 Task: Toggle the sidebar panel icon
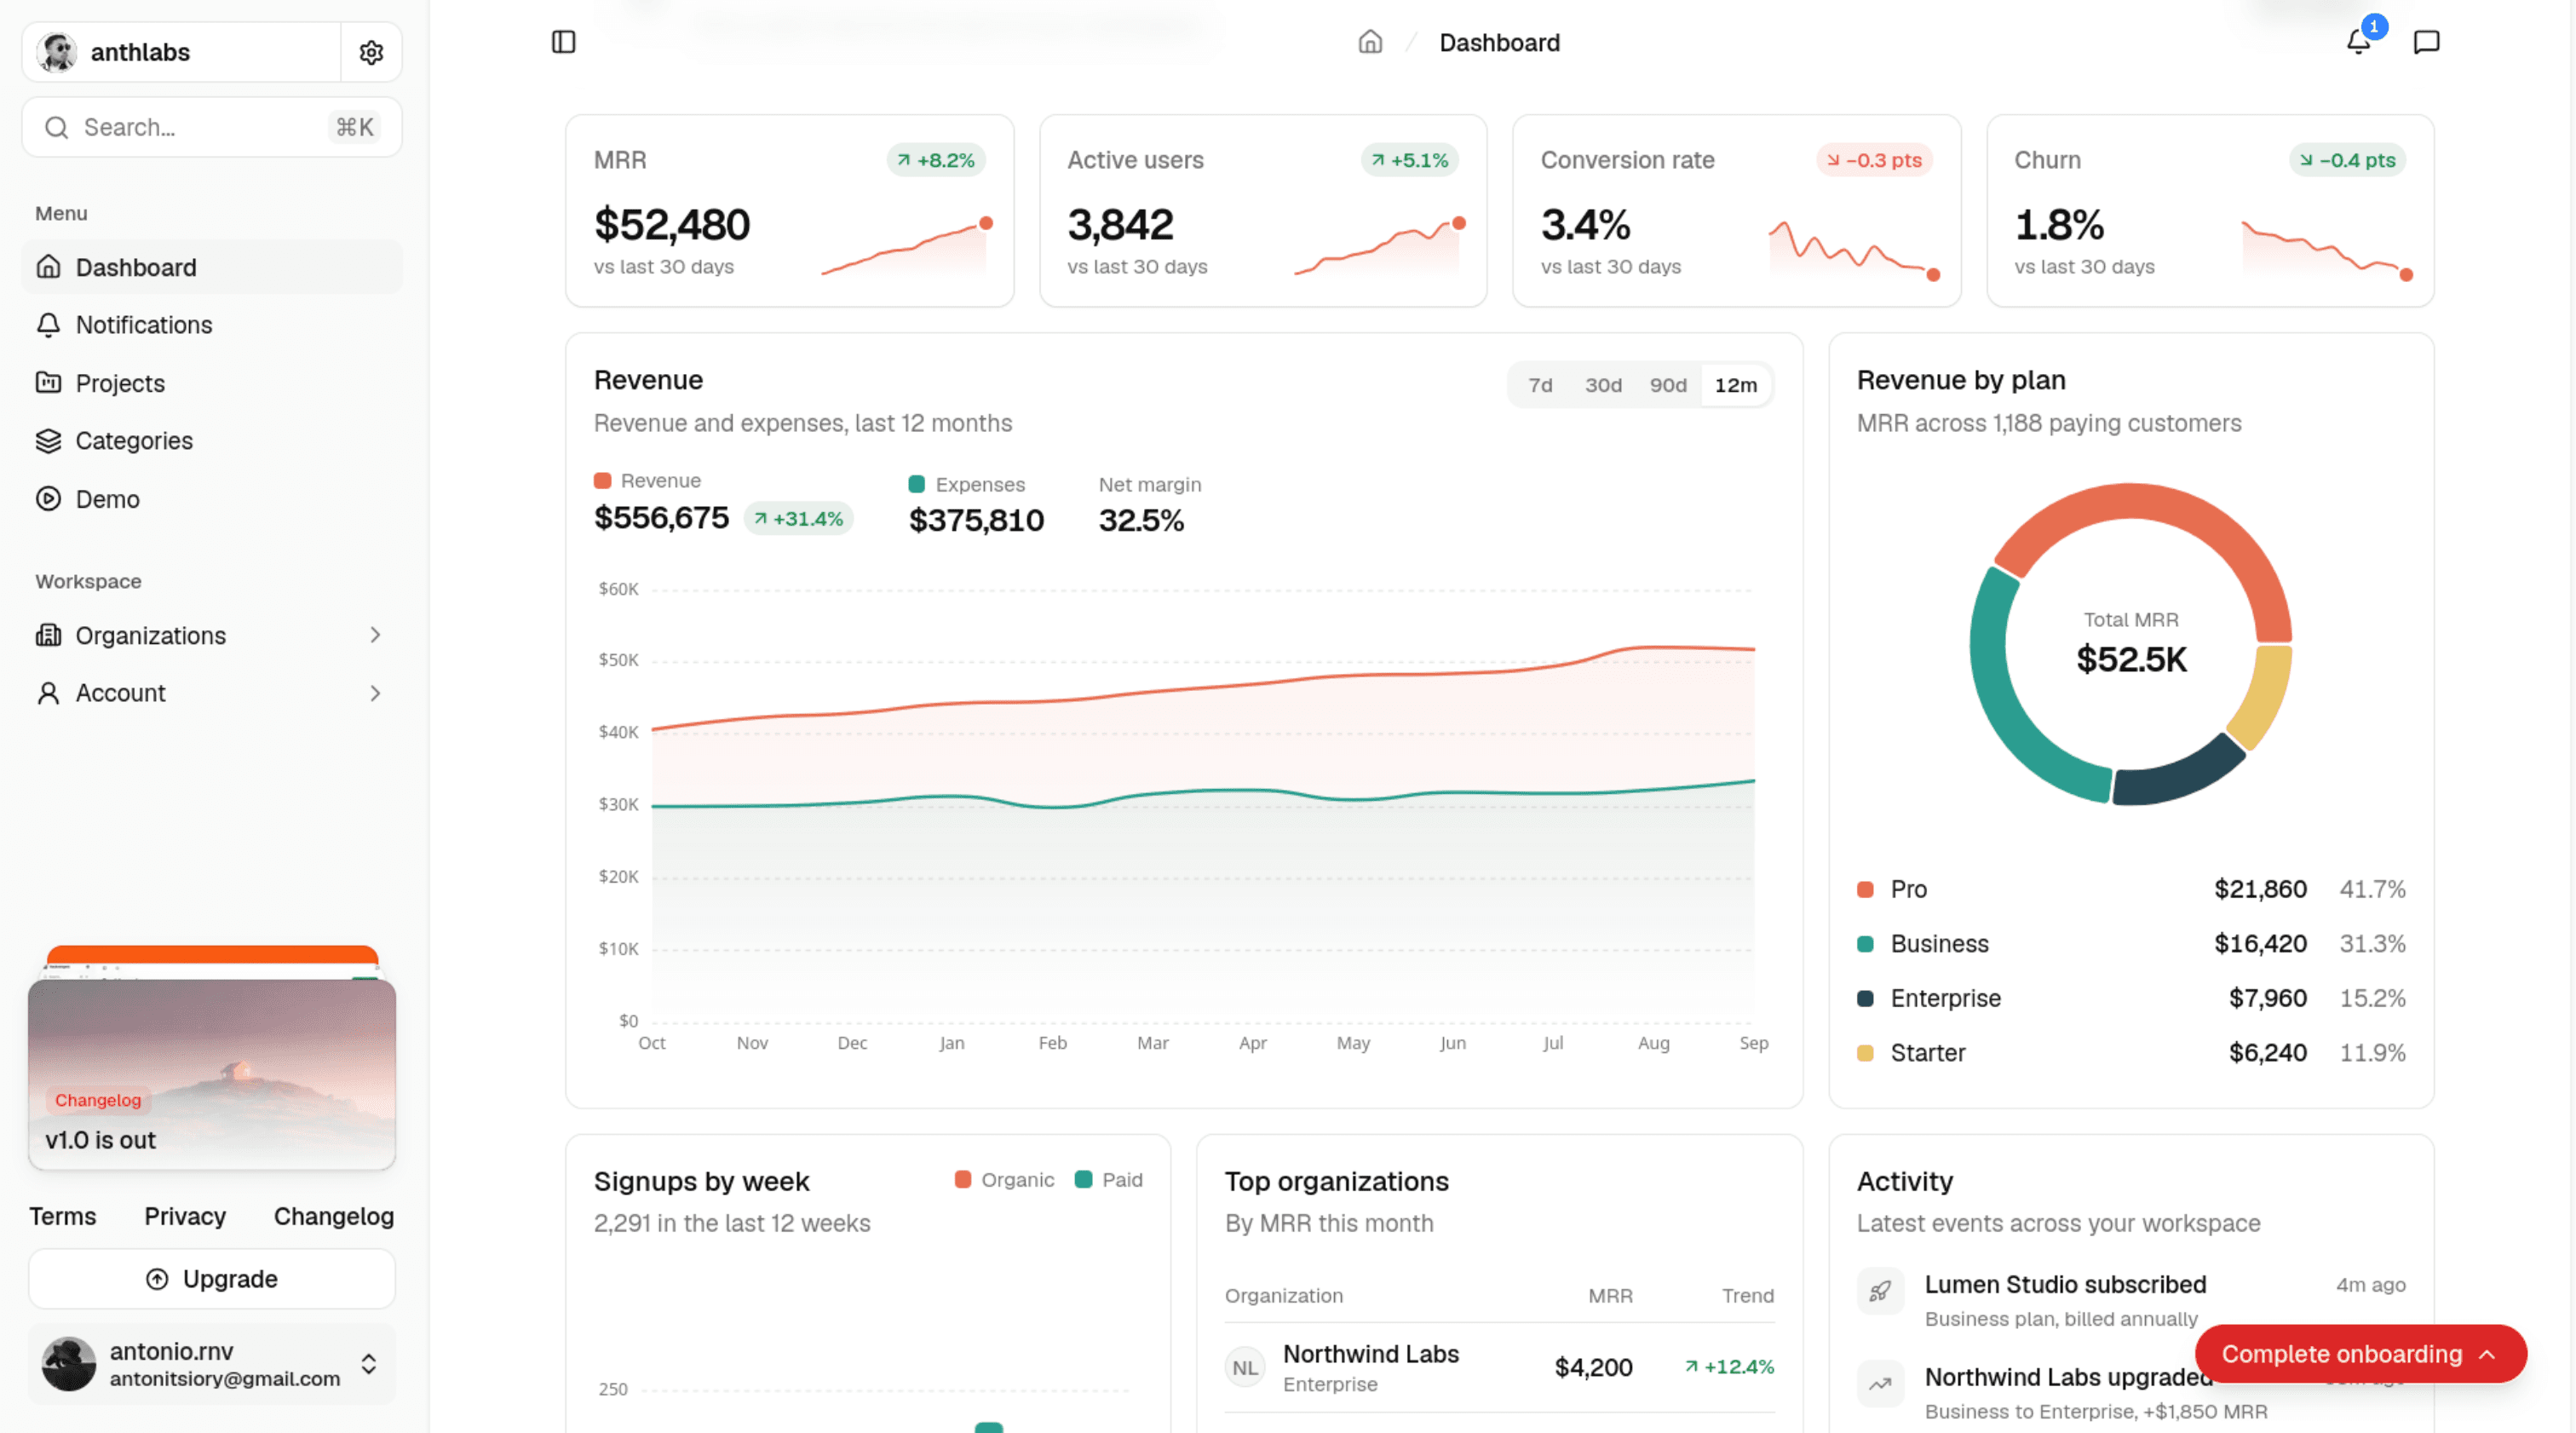tap(564, 42)
